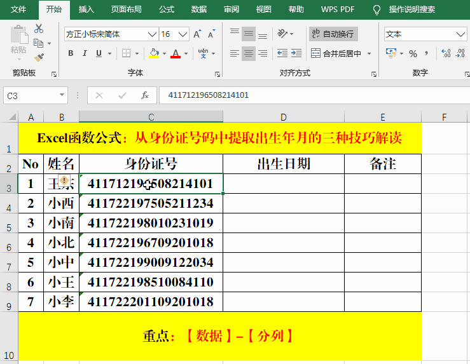This screenshot has height=364, width=470.
Task: Apply comma thousands separator style
Action: 427,53
